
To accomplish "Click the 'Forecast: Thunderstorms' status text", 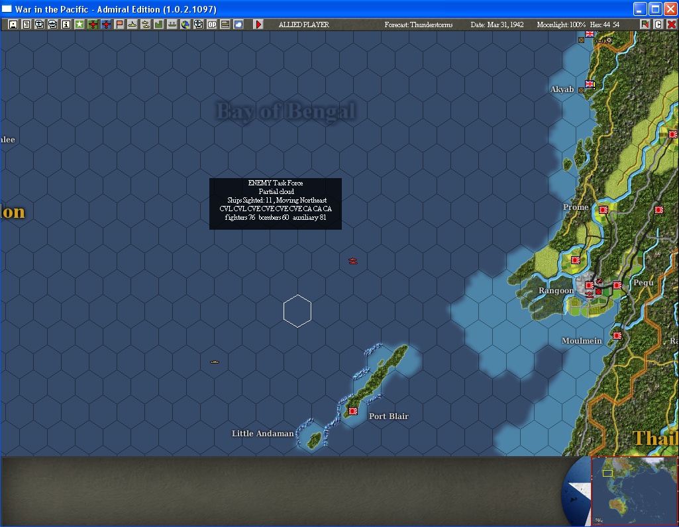I will click(x=418, y=24).
